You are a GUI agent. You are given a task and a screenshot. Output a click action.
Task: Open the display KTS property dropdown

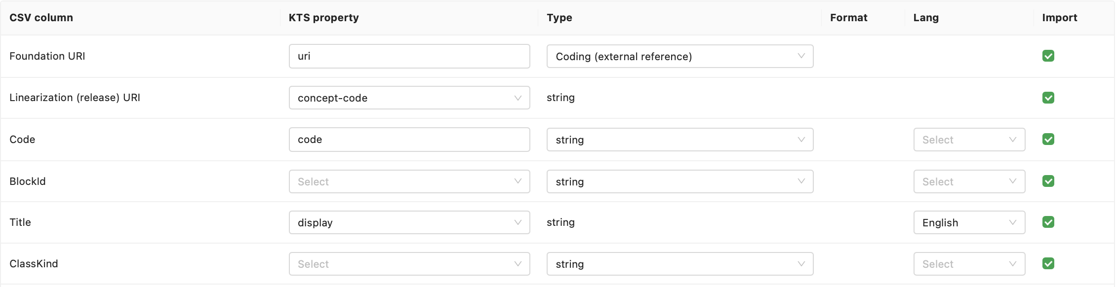409,222
